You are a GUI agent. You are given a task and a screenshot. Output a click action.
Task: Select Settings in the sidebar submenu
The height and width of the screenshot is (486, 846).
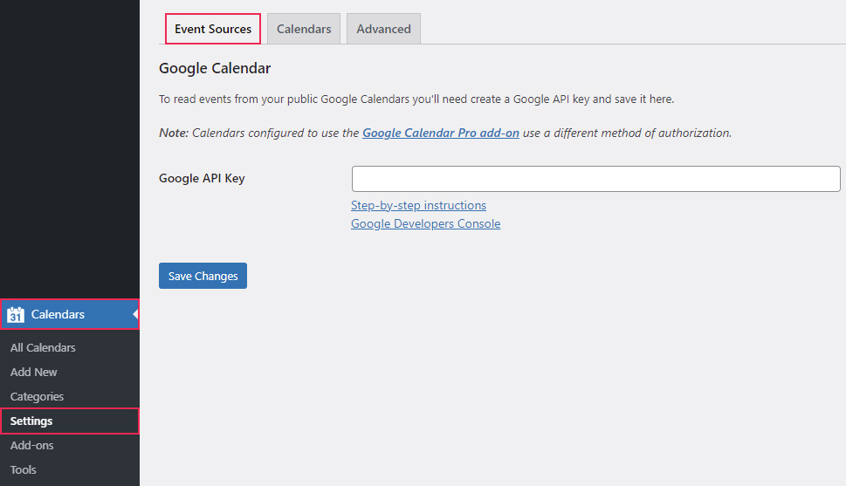click(x=31, y=421)
